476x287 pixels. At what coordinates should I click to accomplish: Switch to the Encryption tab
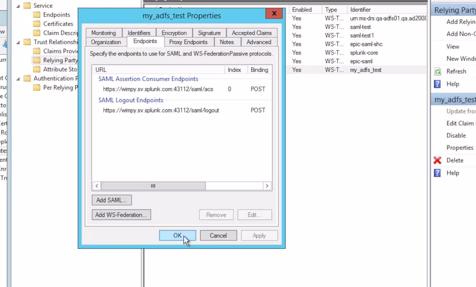click(x=174, y=33)
